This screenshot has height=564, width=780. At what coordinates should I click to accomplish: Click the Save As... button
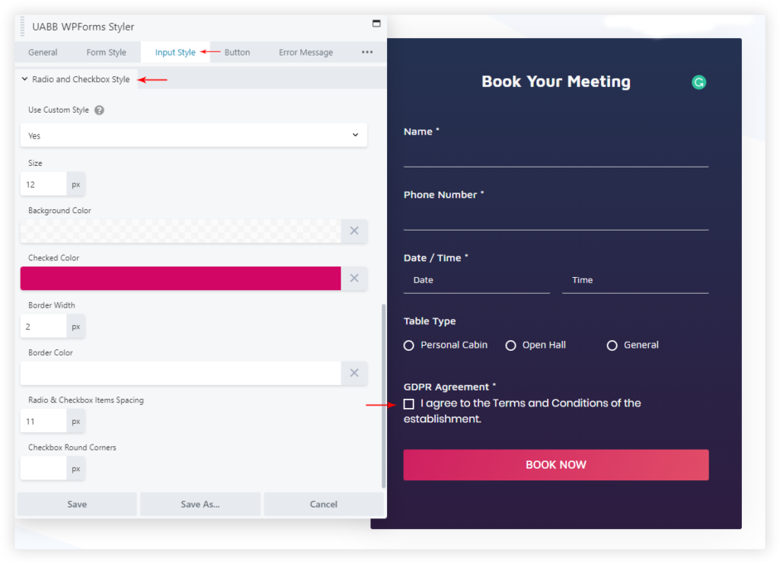pyautogui.click(x=200, y=504)
